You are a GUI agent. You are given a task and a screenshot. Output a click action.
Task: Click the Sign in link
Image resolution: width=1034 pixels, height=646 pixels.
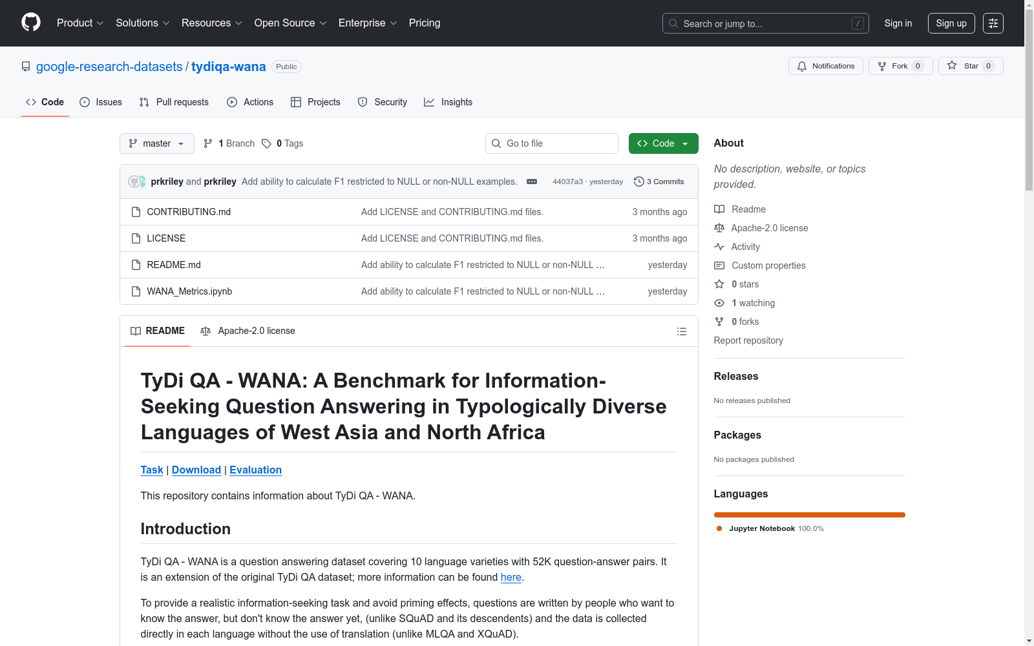pyautogui.click(x=898, y=23)
